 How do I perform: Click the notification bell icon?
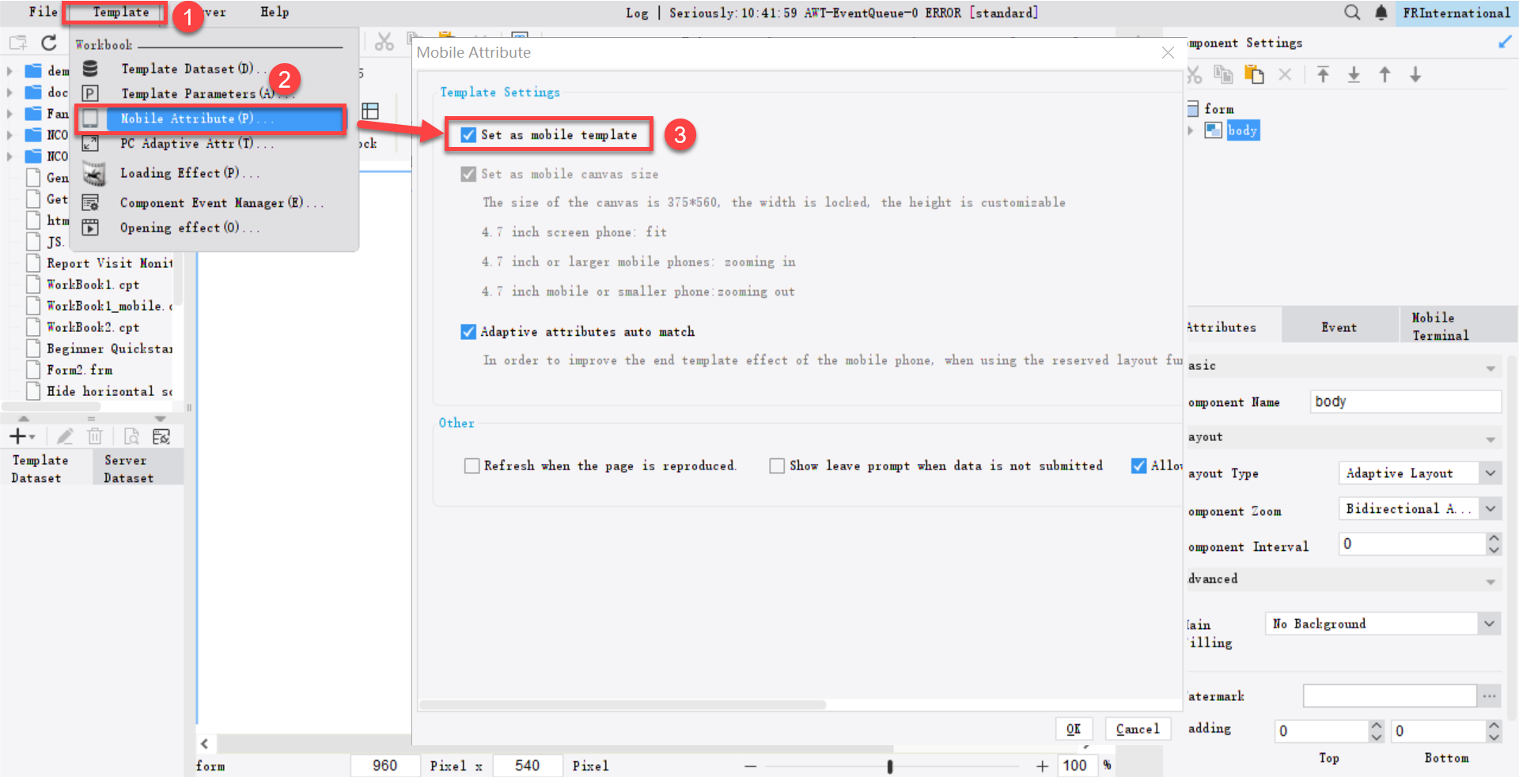tap(1381, 13)
